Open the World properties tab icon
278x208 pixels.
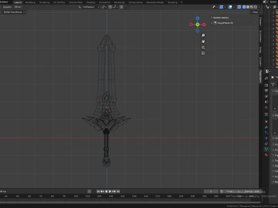266,107
